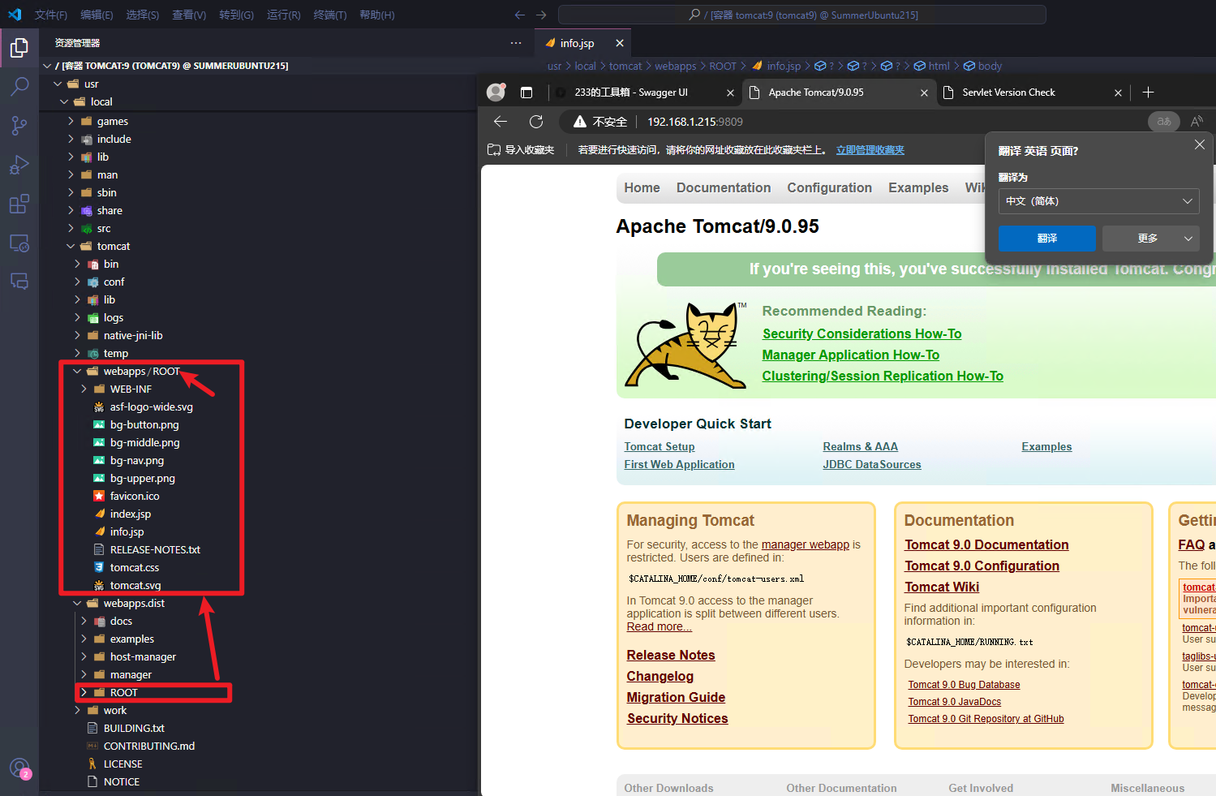Open the Accounts icon with badge

click(x=19, y=768)
